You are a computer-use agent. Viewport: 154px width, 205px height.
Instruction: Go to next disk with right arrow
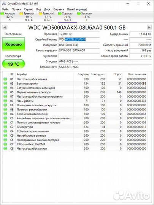149,27
